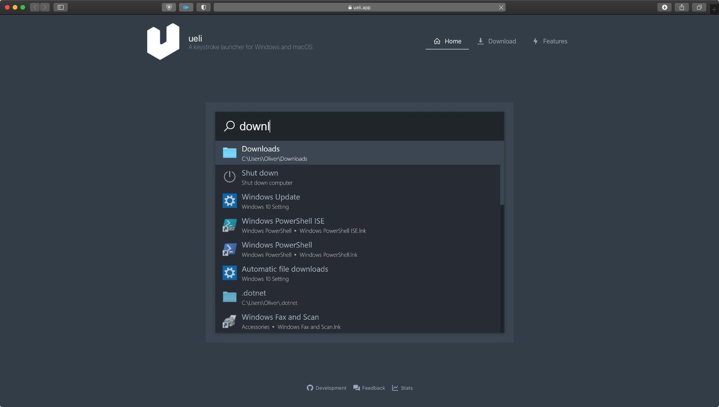The image size is (719, 407).
Task: Open the Safari downloads button
Action: pyautogui.click(x=664, y=7)
